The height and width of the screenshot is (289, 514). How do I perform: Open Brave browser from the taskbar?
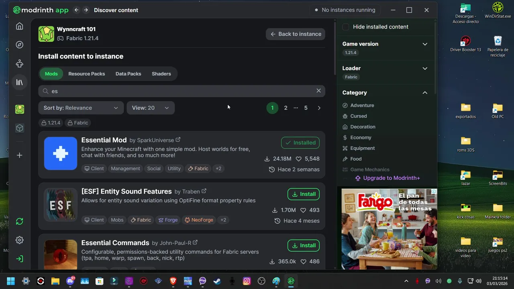[x=173, y=281]
